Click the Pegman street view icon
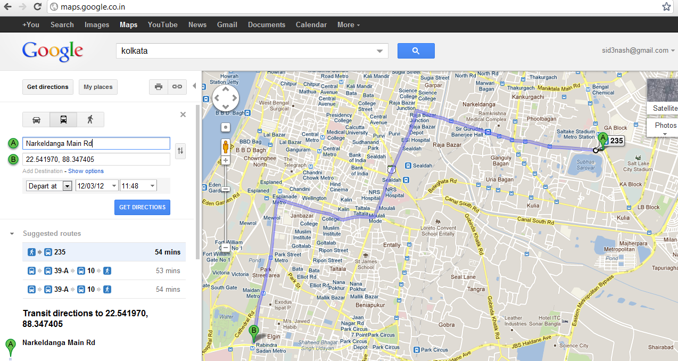The image size is (678, 361). [x=226, y=146]
